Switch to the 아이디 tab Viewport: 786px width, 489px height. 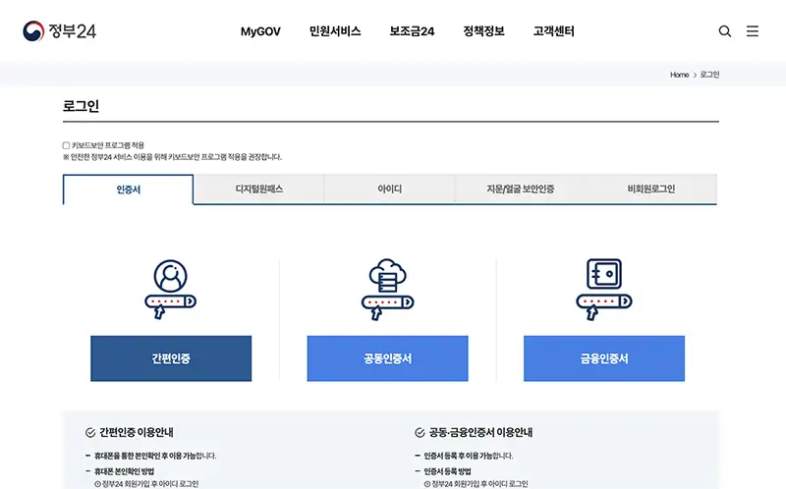tap(389, 189)
